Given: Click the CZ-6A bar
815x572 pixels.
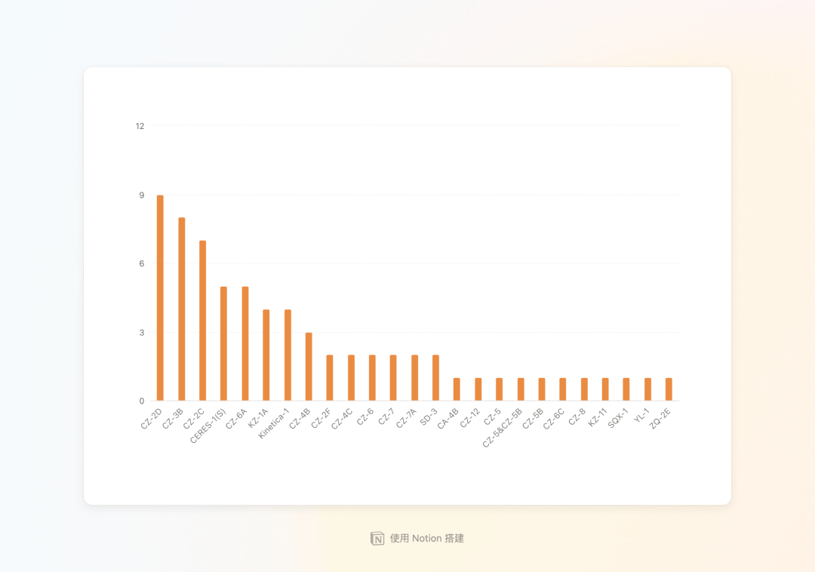Looking at the screenshot, I should (245, 344).
